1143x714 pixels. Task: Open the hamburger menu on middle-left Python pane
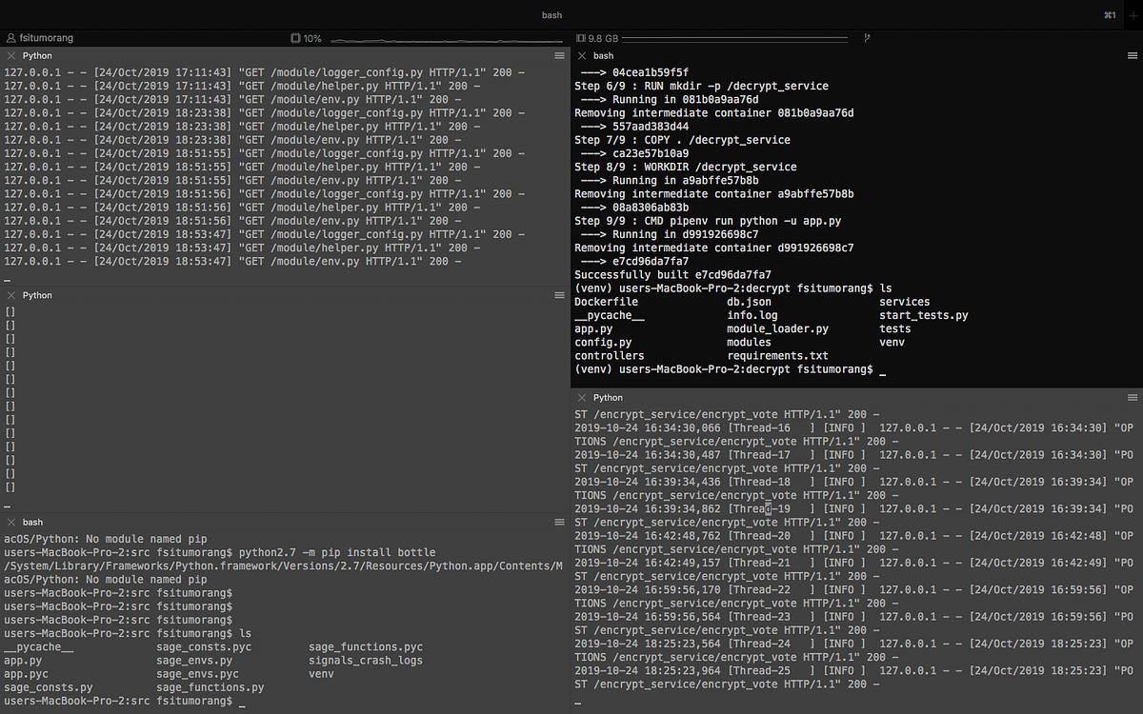[x=559, y=295]
